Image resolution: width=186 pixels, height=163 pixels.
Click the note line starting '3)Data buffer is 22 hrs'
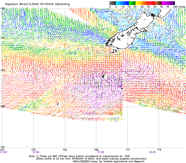[91, 159]
